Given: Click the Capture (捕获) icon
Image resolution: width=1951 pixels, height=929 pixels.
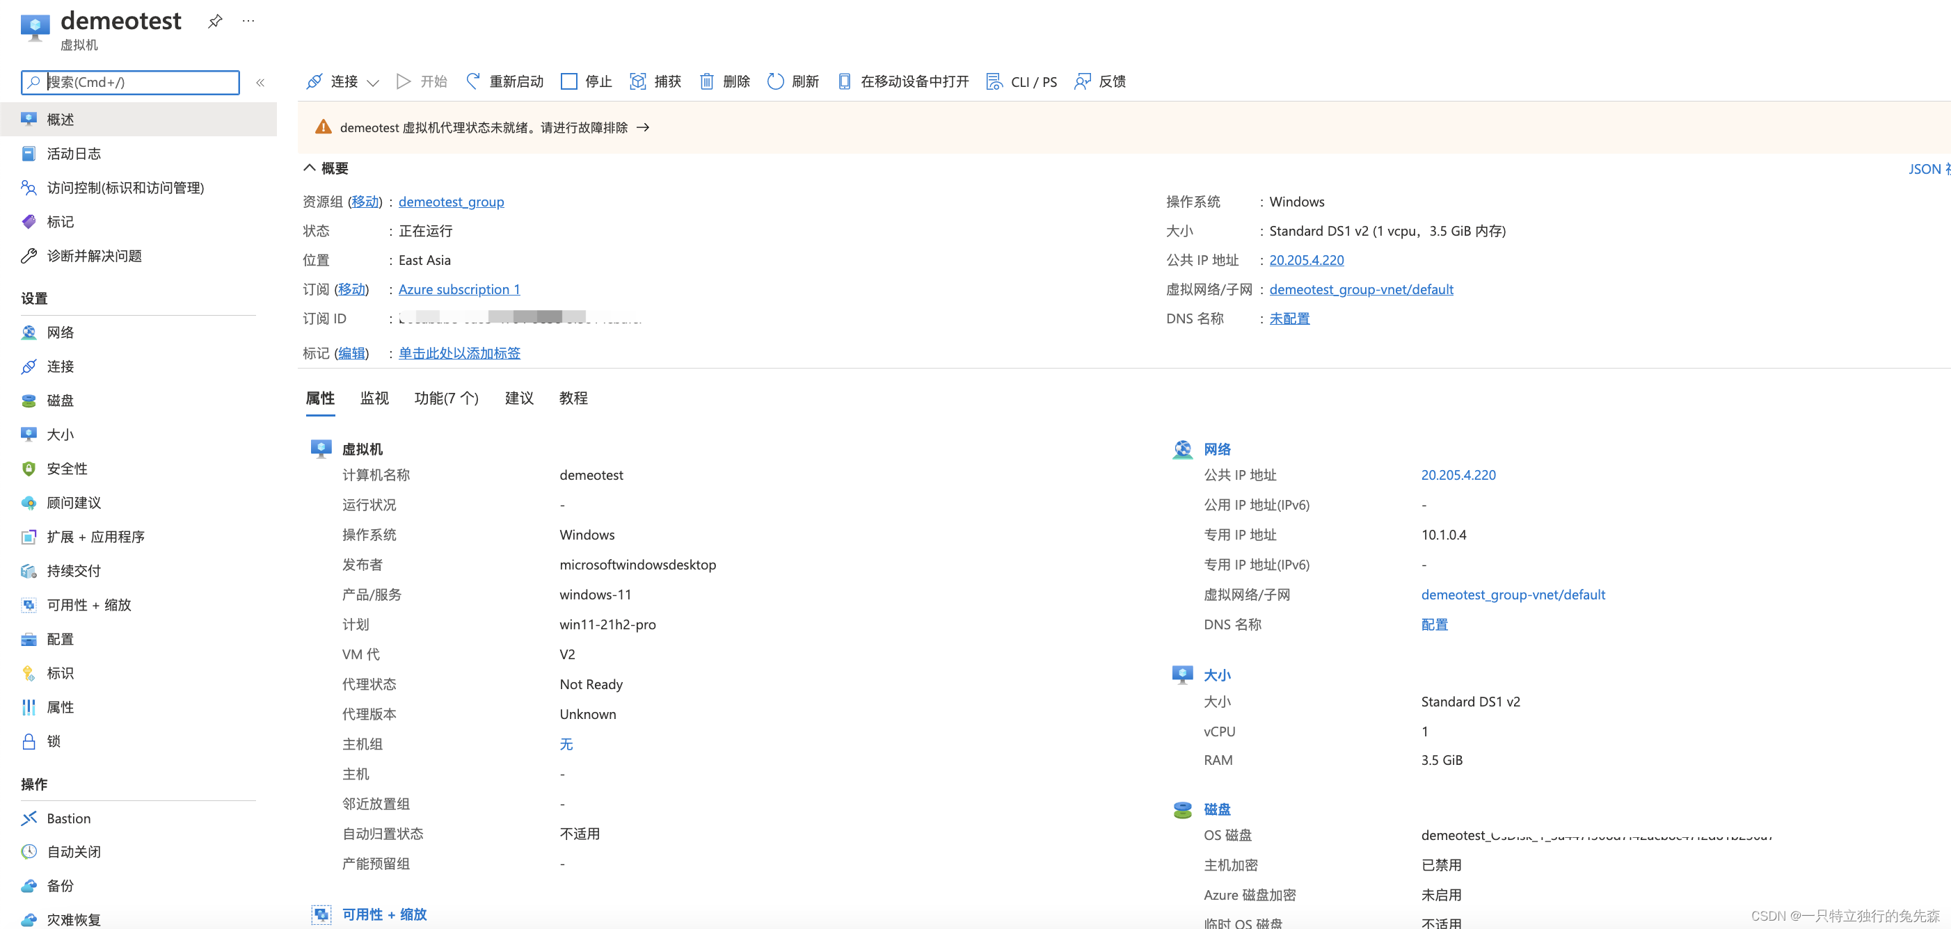Looking at the screenshot, I should pyautogui.click(x=638, y=81).
